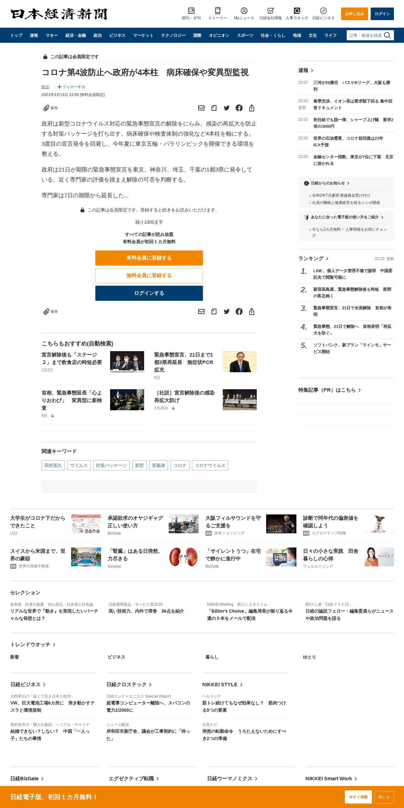Image resolution: width=404 pixels, height=808 pixels.
Task: Click the header ログイン button
Action: (382, 14)
